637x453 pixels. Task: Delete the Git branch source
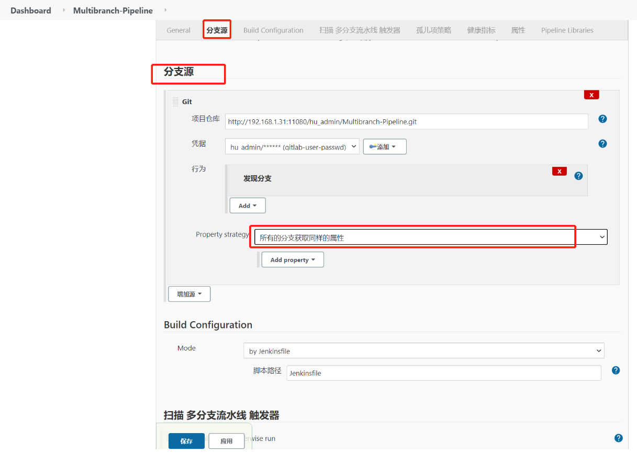[x=591, y=95]
